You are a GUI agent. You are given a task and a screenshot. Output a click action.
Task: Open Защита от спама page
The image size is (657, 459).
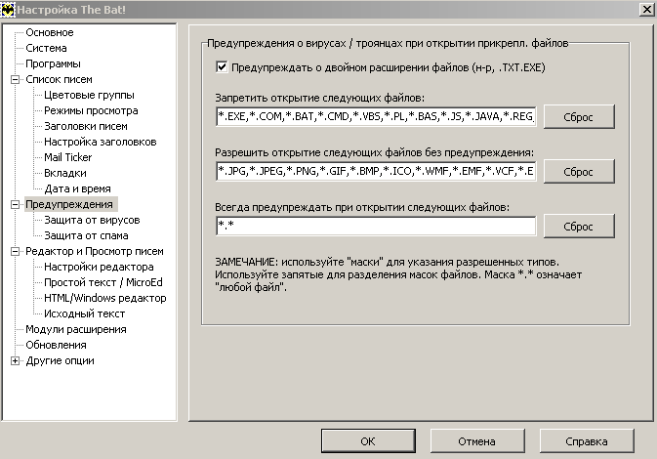86,235
